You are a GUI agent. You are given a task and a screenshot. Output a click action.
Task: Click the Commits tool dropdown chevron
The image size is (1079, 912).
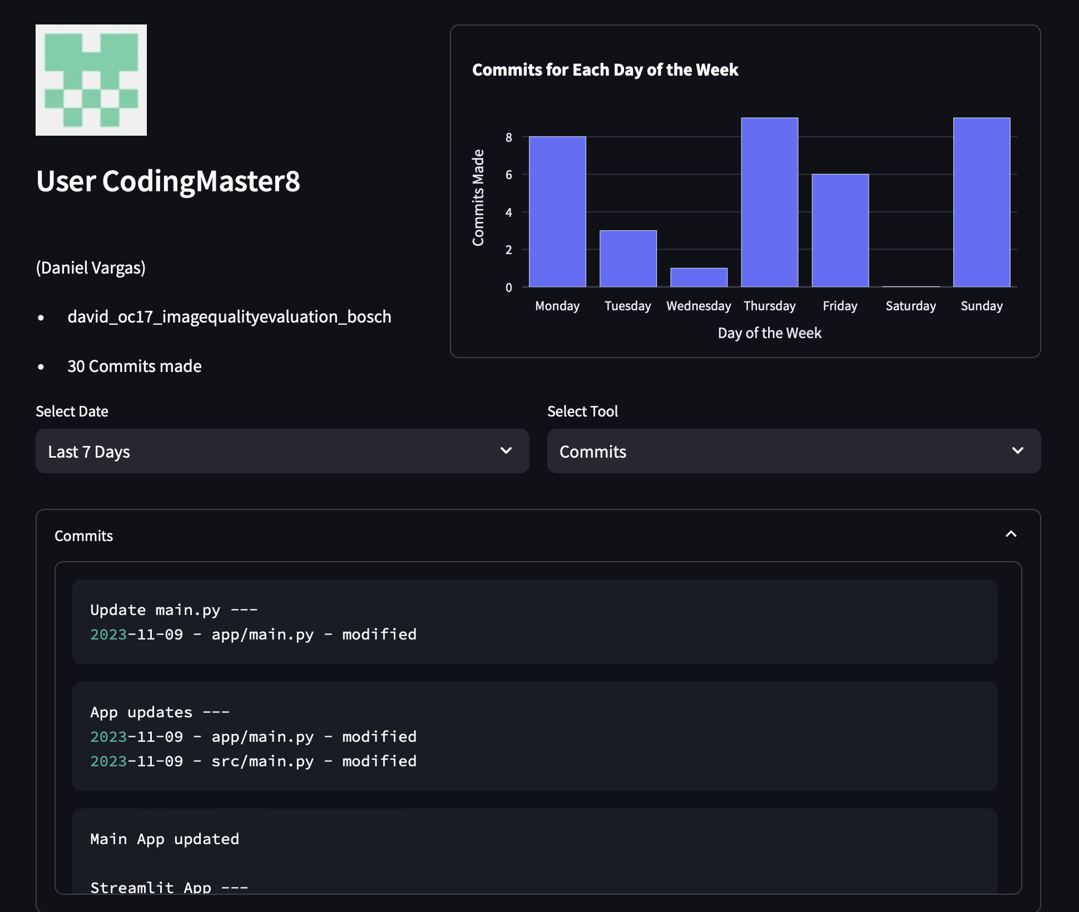pyautogui.click(x=1017, y=451)
